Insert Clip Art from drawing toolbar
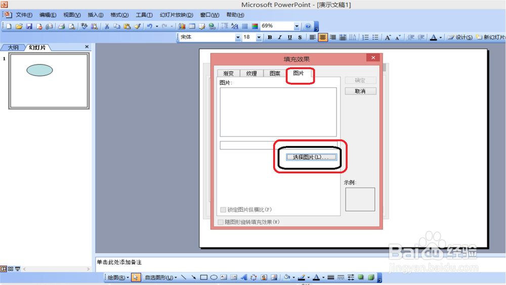The height and width of the screenshot is (285, 506). pyautogui.click(x=264, y=277)
